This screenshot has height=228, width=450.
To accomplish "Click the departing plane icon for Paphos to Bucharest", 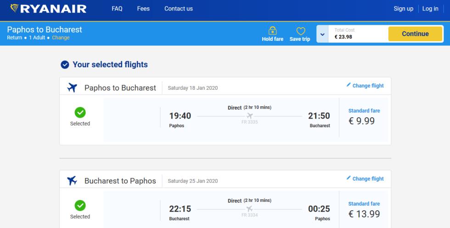I will [72, 87].
